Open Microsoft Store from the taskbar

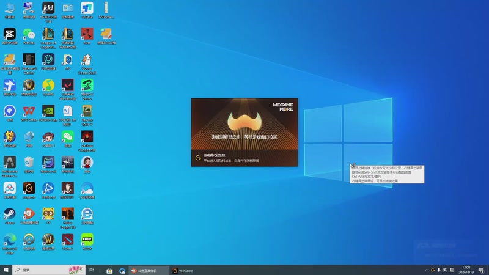coord(109,270)
